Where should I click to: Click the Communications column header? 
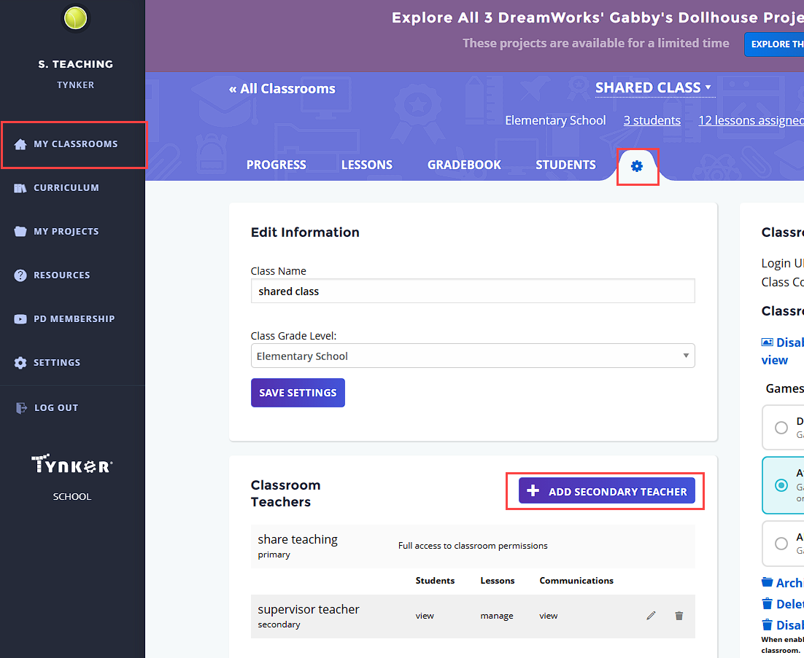click(x=576, y=581)
